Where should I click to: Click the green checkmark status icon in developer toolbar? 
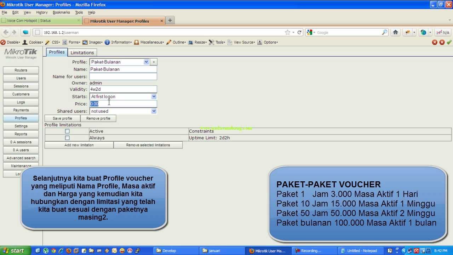point(449,42)
